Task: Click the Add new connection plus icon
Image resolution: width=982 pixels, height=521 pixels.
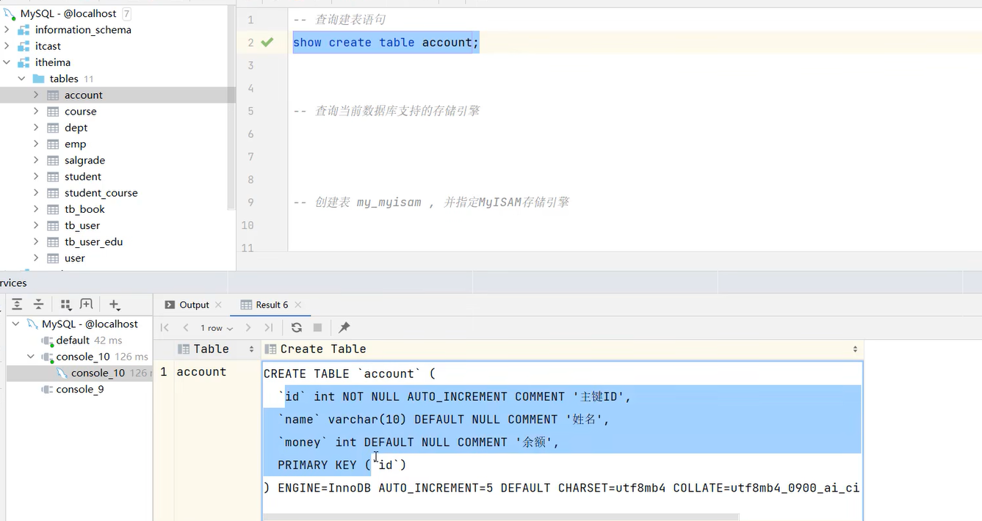Action: (x=113, y=304)
